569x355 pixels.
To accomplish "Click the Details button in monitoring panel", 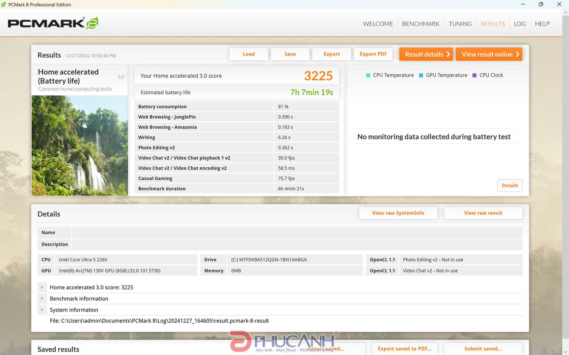I will [510, 185].
